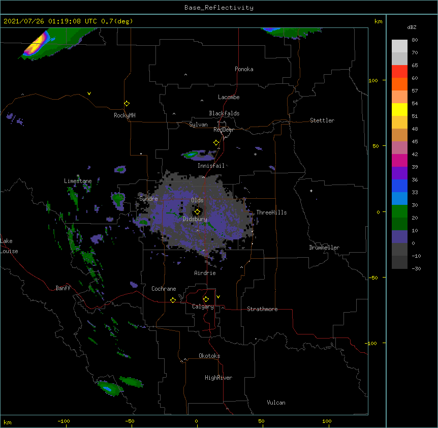Click the RockyMH label

coord(124,115)
